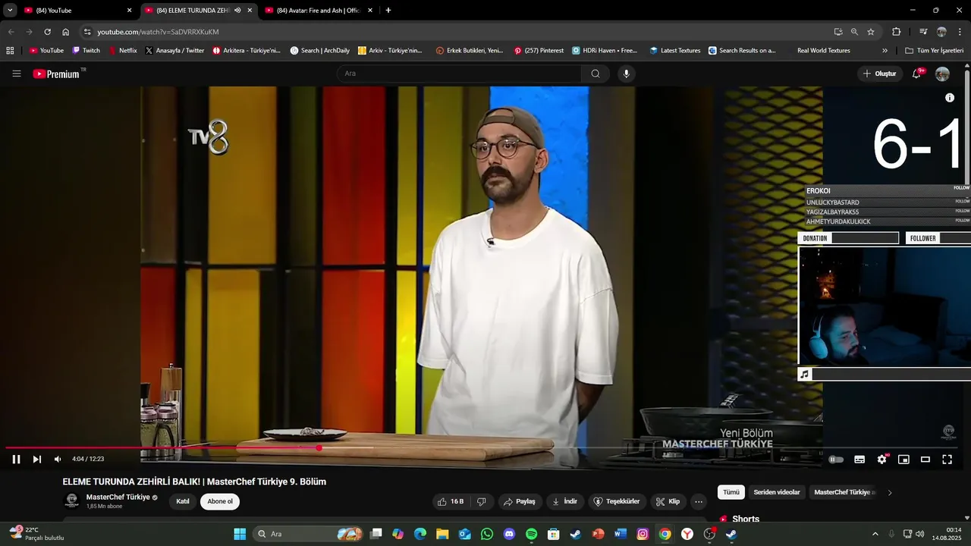Create a clip with Klip button
The image size is (971, 546).
(668, 501)
